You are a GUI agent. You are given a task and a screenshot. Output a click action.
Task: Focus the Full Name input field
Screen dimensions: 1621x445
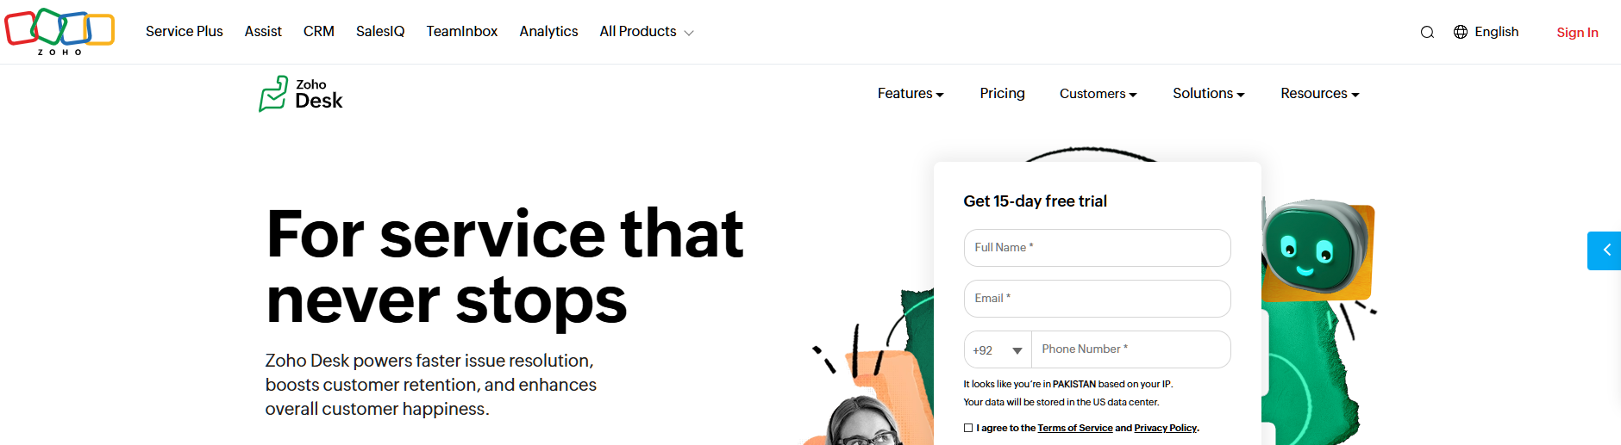1097,248
